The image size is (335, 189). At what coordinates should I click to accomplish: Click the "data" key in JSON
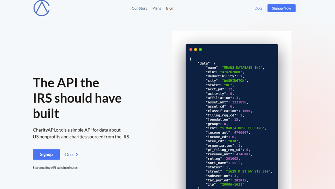(x=204, y=63)
